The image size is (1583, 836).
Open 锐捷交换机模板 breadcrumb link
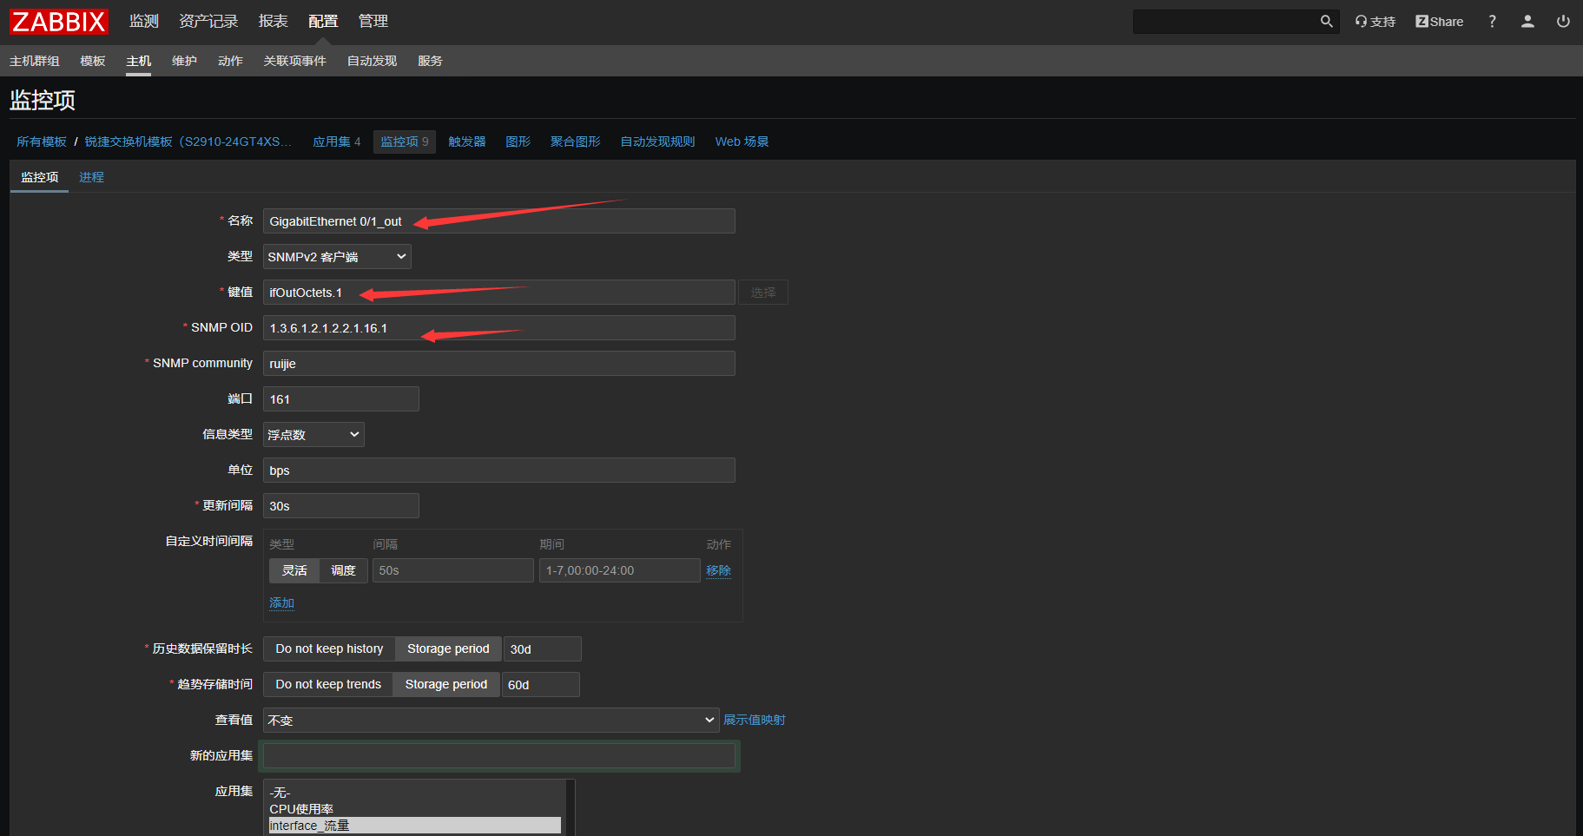pos(188,142)
